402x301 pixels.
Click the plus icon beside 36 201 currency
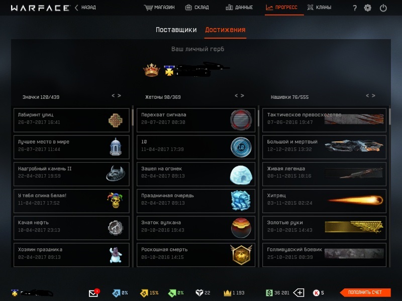[298, 292]
